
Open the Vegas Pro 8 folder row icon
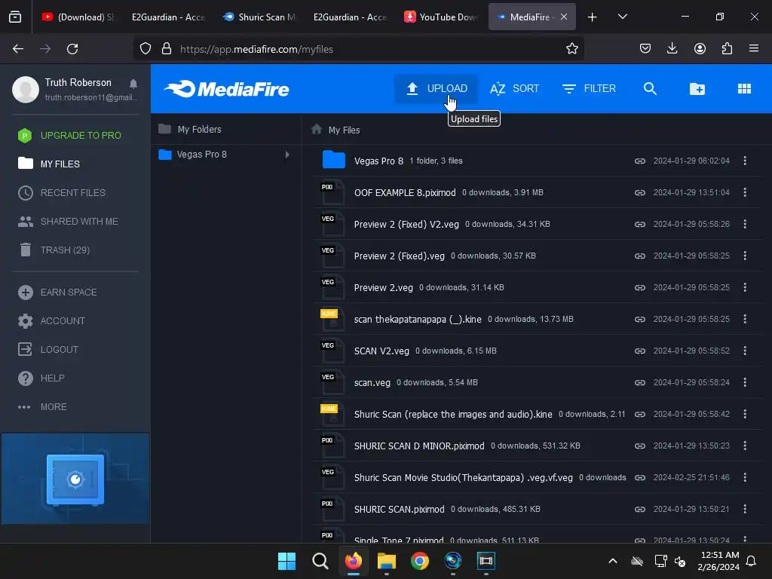[x=333, y=160]
